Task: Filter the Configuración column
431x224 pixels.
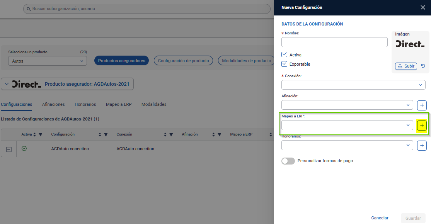Action: [x=106, y=135]
